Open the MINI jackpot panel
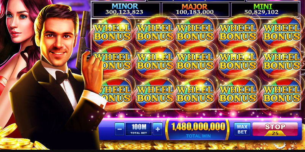305x152 pixels. pyautogui.click(x=265, y=9)
